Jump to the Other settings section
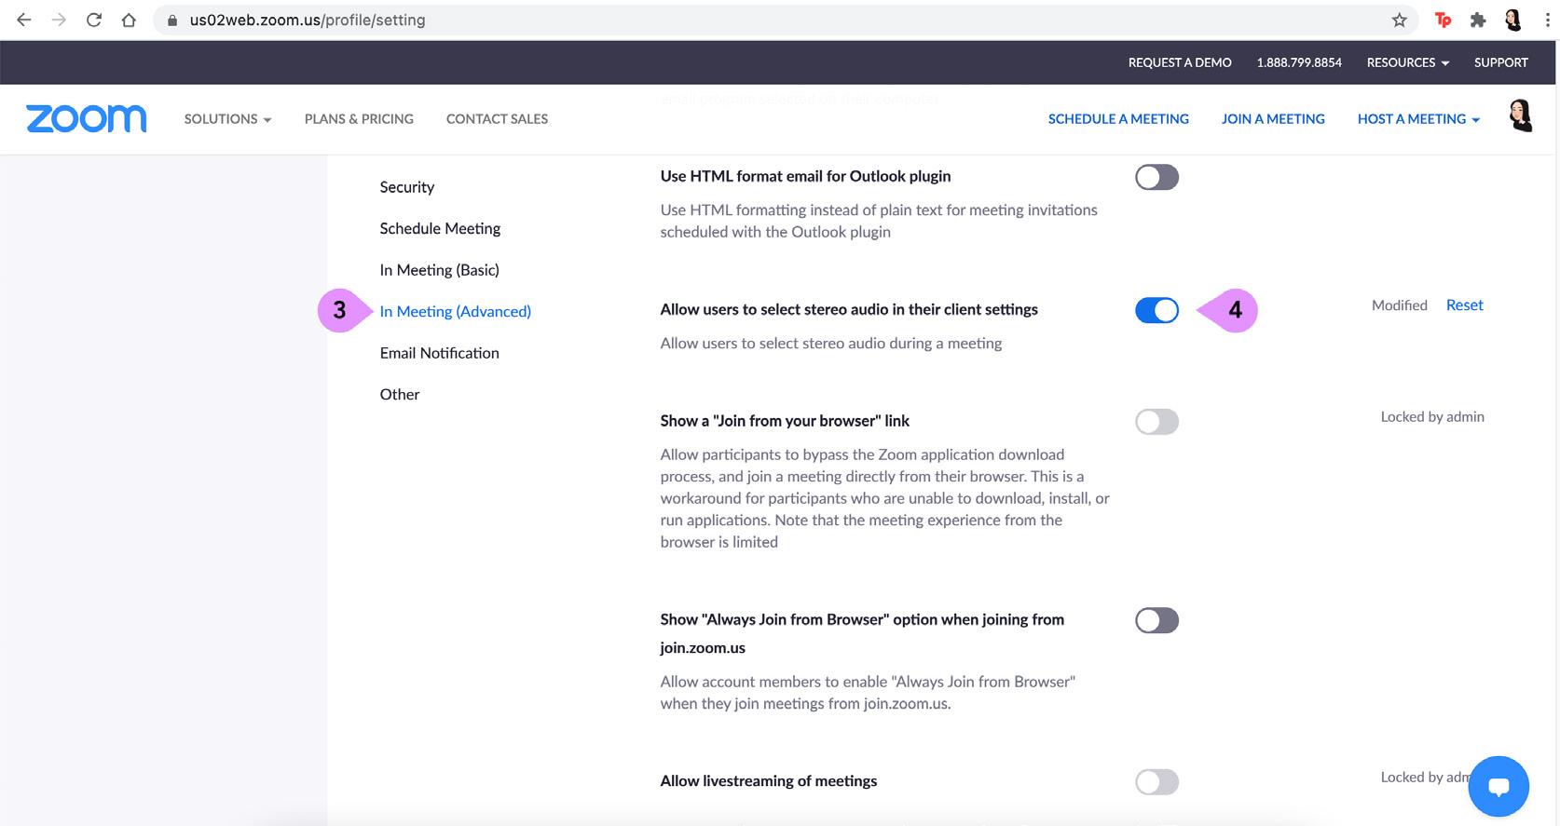This screenshot has height=826, width=1560. (x=400, y=395)
